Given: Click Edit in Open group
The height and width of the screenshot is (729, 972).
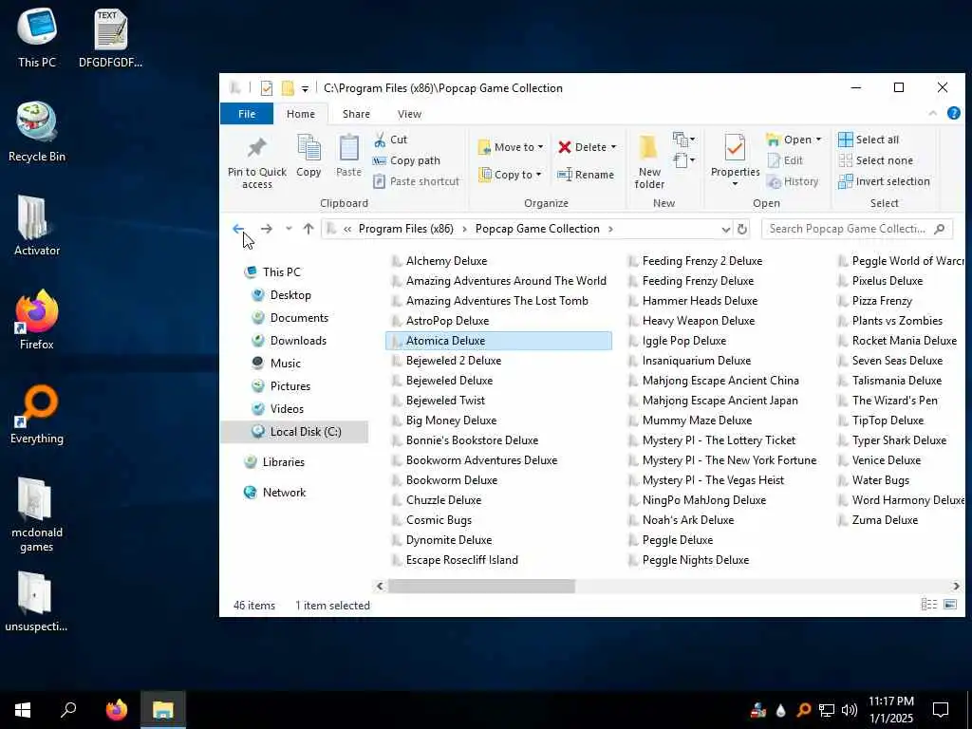Looking at the screenshot, I should [x=785, y=160].
